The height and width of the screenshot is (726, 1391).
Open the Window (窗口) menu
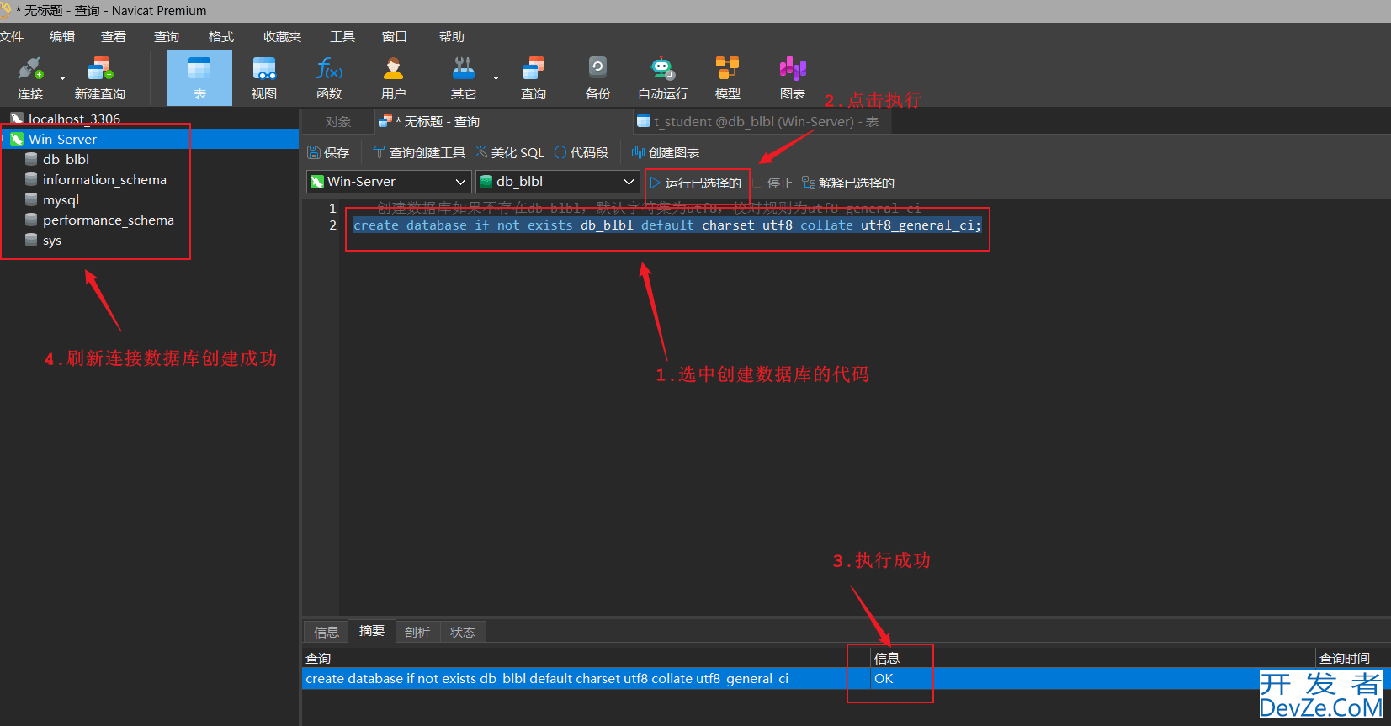coord(395,36)
